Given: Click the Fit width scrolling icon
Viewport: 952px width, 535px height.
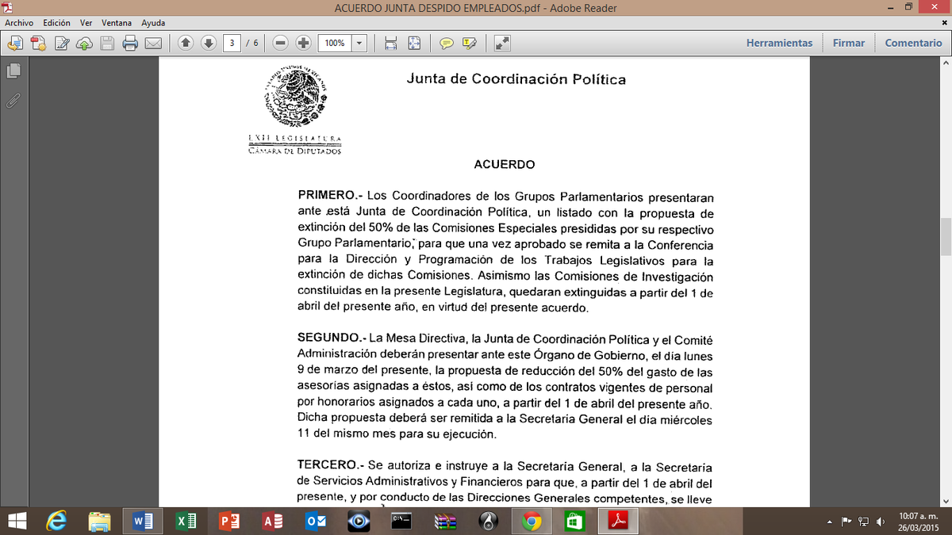Looking at the screenshot, I should click(x=390, y=43).
